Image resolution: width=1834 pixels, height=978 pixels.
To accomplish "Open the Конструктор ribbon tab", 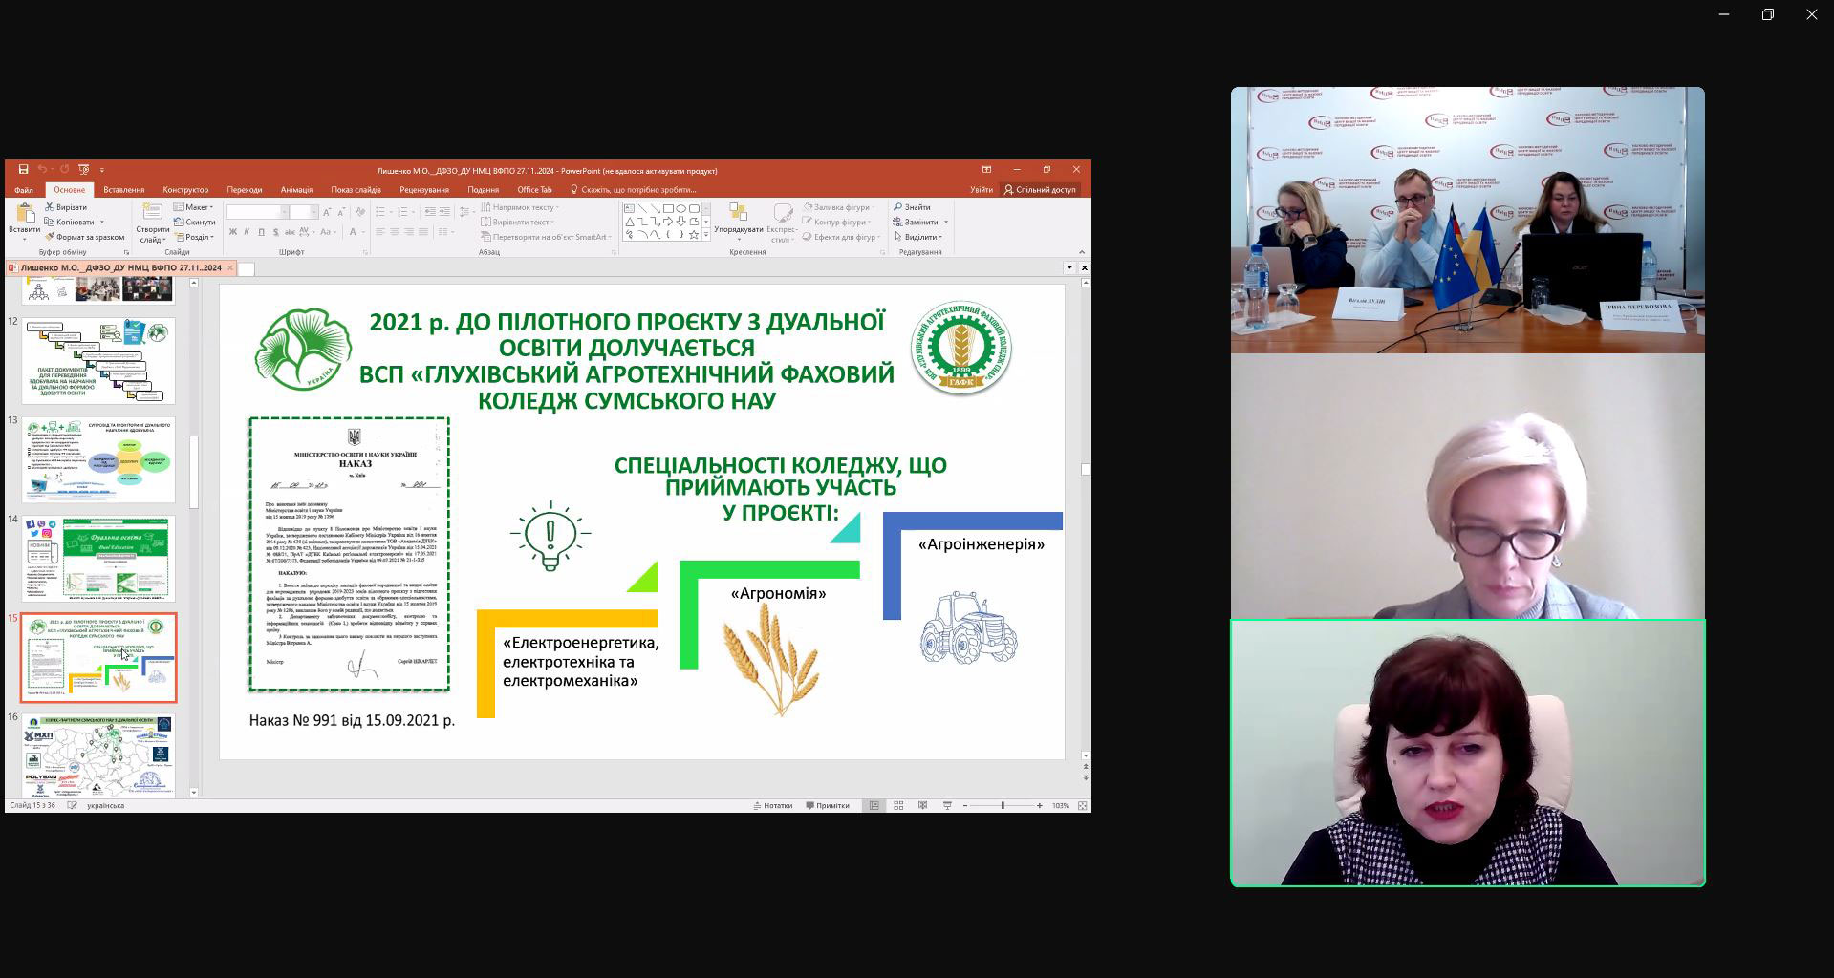I will [185, 190].
